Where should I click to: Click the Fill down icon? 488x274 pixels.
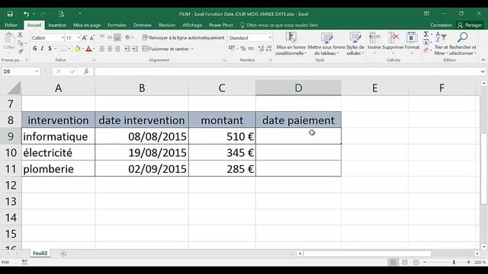click(426, 43)
